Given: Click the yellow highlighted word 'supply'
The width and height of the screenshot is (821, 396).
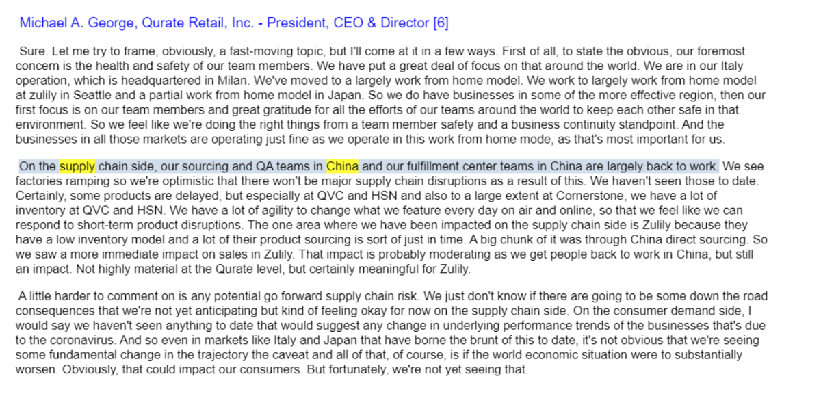Looking at the screenshot, I should click(77, 166).
